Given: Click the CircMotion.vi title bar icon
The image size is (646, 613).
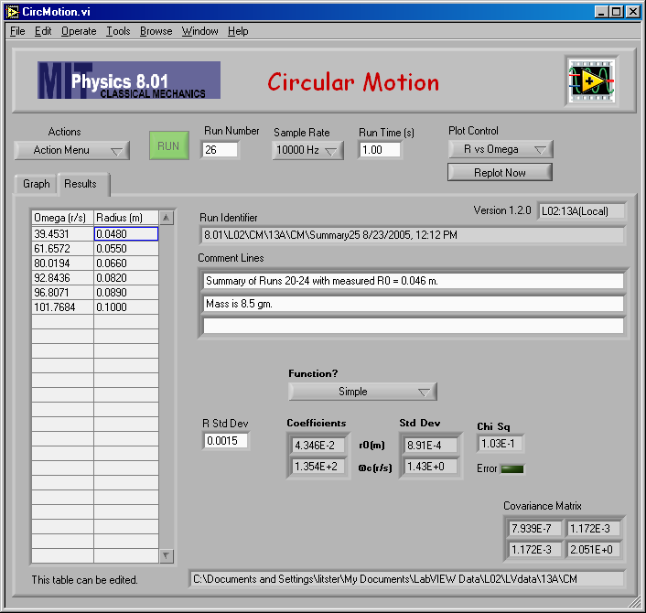Looking at the screenshot, I should pyautogui.click(x=11, y=11).
